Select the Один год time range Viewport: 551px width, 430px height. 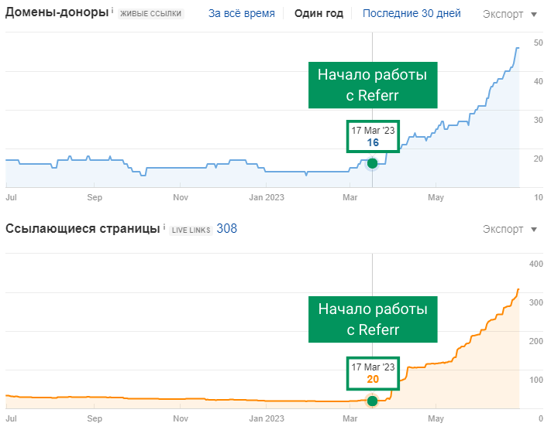click(x=318, y=13)
